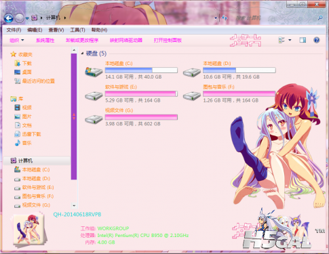Open the 软件与游戏 (E:) drive icon

tap(94, 96)
